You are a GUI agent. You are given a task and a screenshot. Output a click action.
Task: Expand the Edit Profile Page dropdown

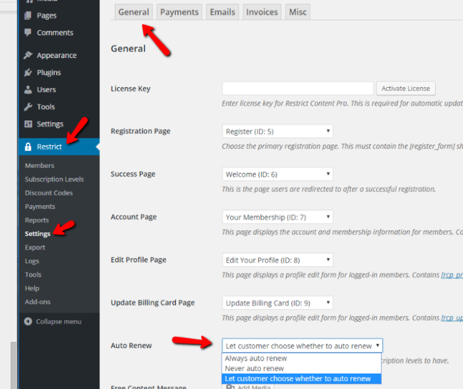pyautogui.click(x=278, y=259)
